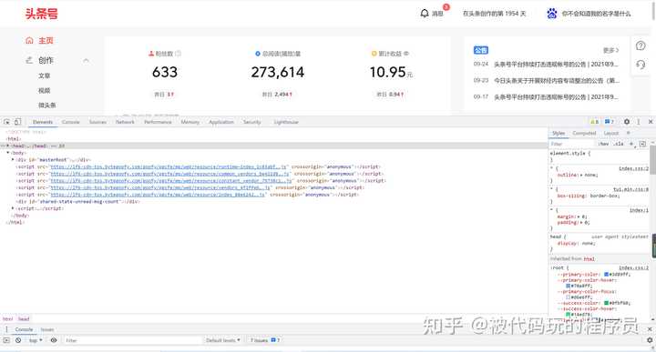Open the Network tab
The image size is (656, 352).
[125, 122]
